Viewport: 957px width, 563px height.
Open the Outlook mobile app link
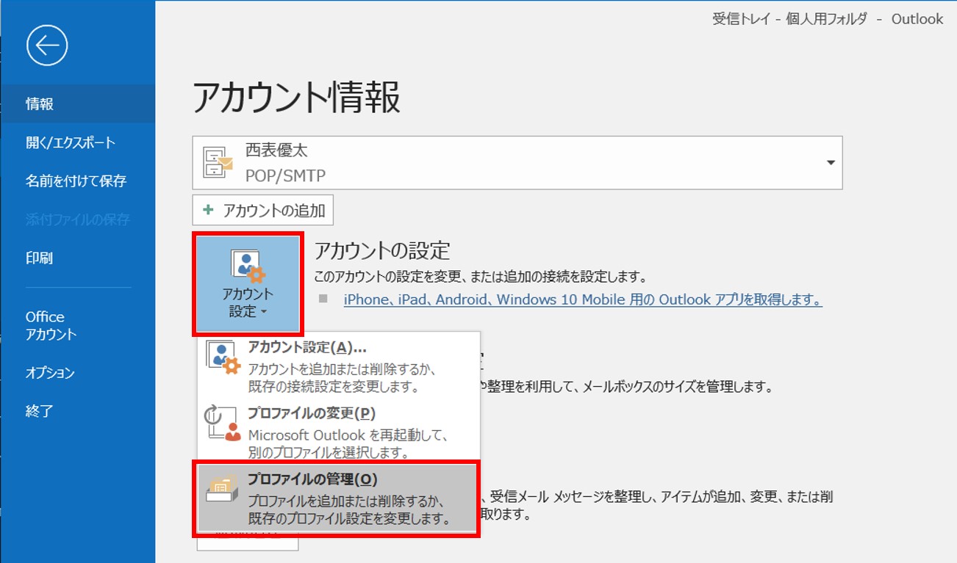tap(583, 299)
